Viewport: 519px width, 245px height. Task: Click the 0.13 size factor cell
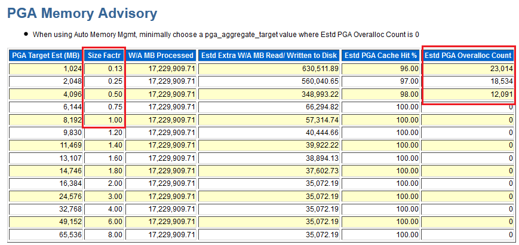pos(105,69)
